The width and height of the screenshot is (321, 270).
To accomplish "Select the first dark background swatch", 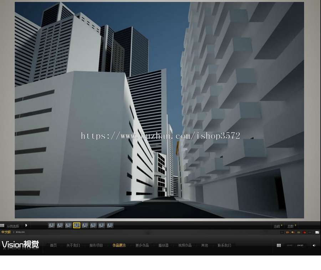I will point(282,232).
